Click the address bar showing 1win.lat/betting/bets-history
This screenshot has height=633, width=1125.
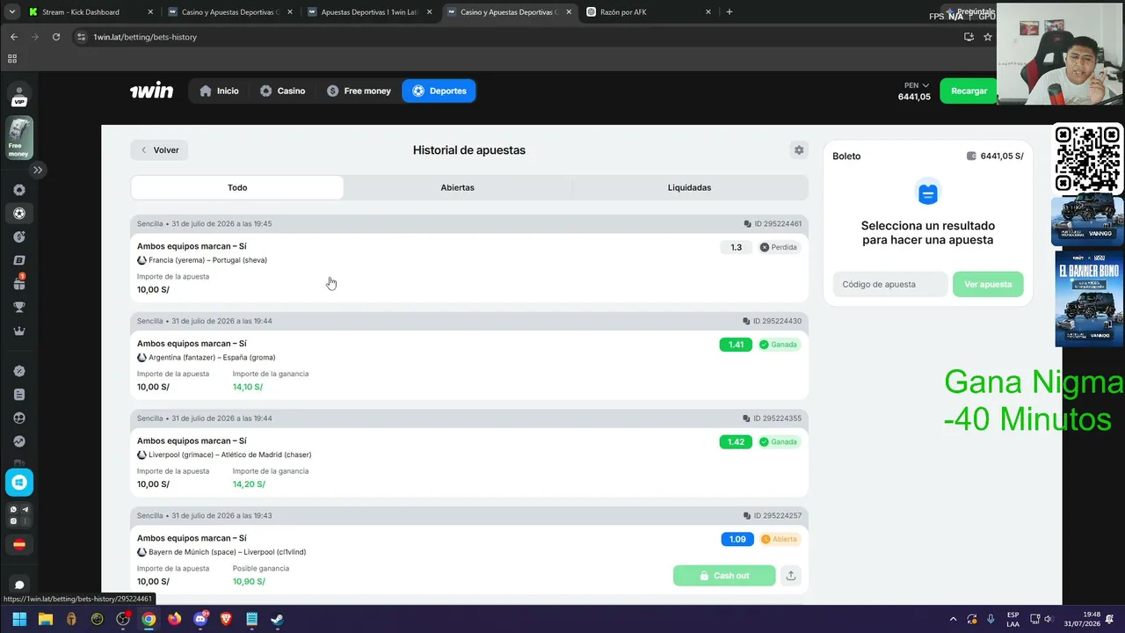pyautogui.click(x=145, y=37)
